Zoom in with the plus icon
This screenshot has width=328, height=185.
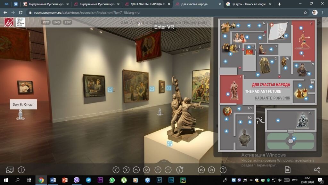pos(158,170)
